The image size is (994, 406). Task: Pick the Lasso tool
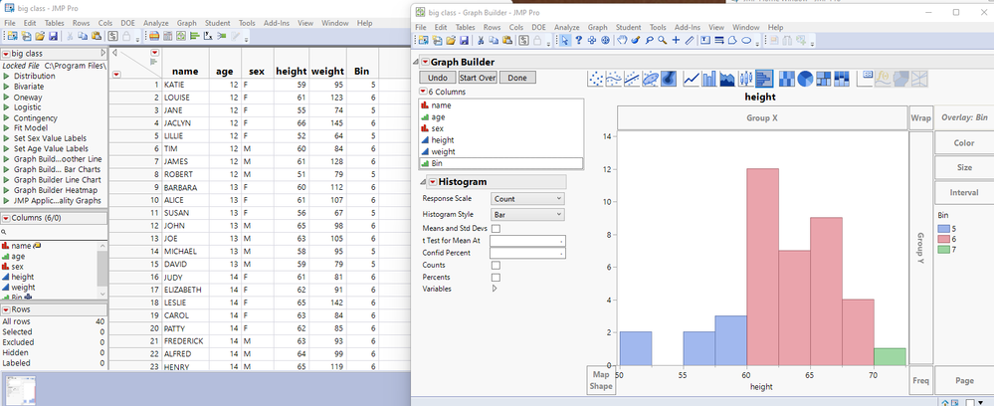649,40
